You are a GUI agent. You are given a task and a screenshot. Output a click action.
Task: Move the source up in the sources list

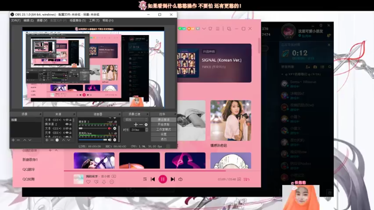point(64,140)
